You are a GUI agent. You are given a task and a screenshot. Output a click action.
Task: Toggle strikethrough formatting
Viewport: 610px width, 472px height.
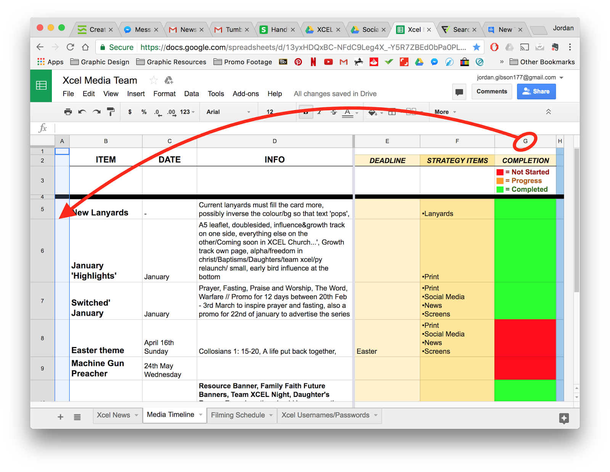334,112
